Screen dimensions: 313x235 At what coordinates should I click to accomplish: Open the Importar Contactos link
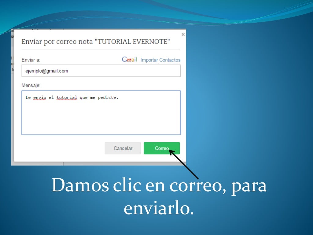pos(160,60)
